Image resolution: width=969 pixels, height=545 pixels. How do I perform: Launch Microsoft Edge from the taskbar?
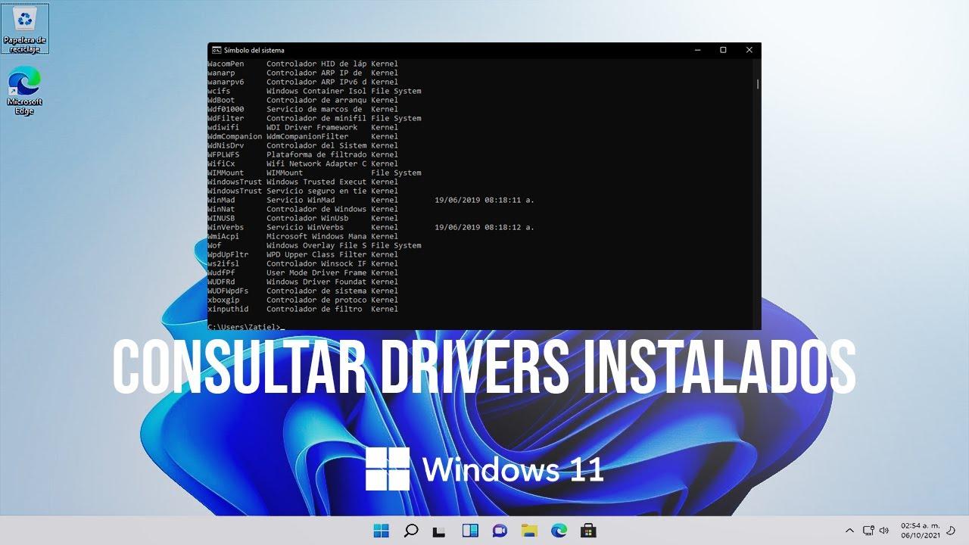point(558,530)
